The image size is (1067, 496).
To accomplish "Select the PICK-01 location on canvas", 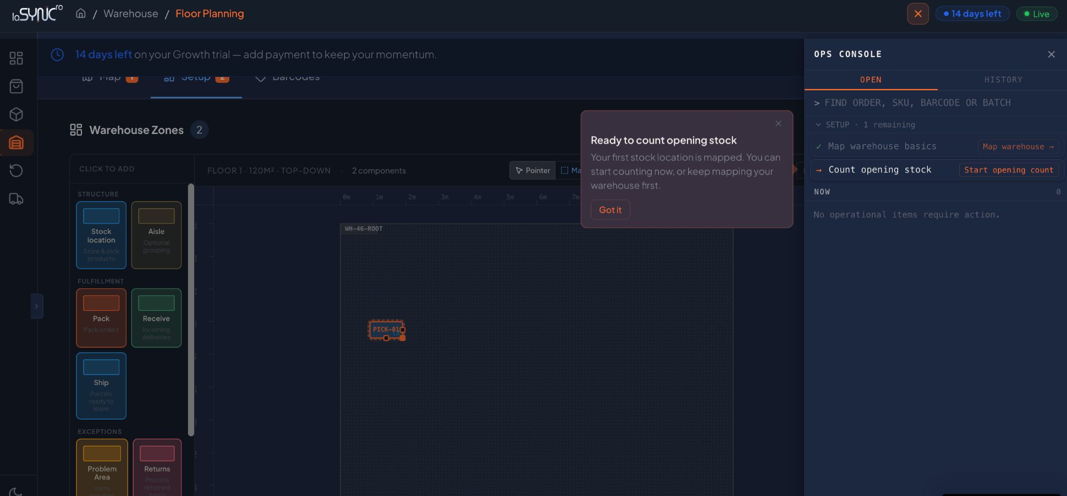I will click(386, 330).
